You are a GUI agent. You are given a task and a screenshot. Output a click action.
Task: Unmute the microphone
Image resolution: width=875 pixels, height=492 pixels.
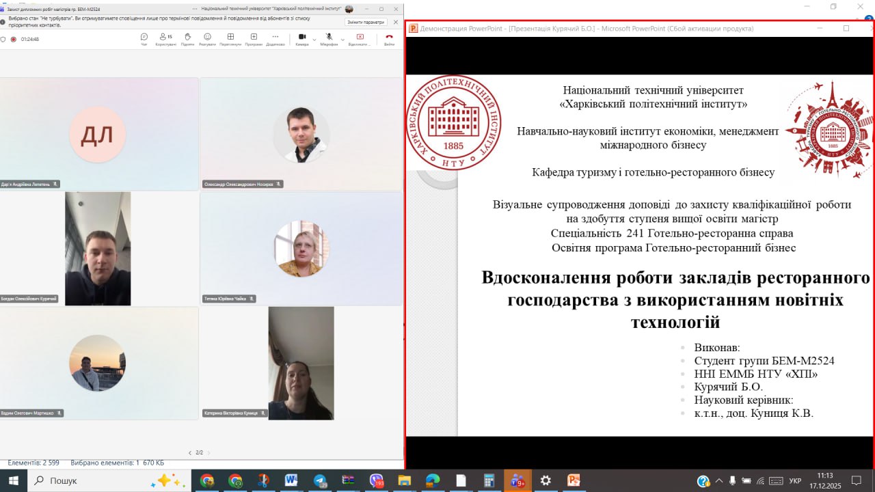click(329, 38)
